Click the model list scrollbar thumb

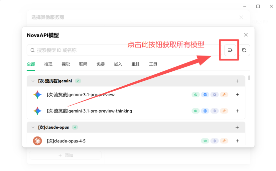point(249,78)
